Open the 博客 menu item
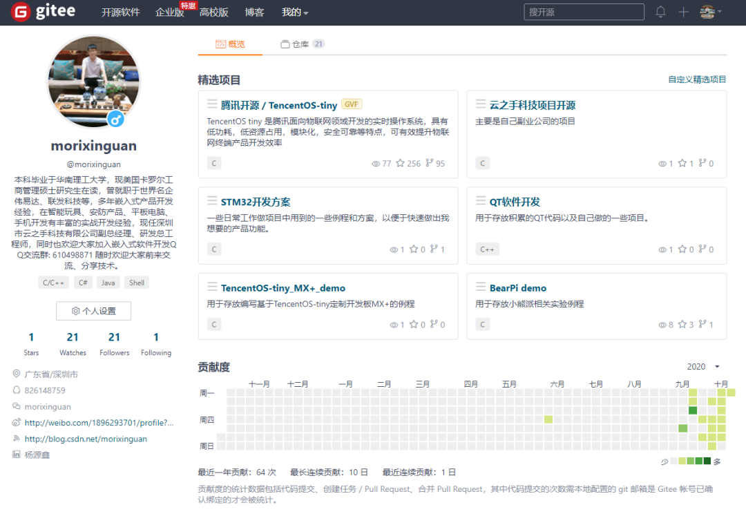746x514 pixels. (254, 12)
